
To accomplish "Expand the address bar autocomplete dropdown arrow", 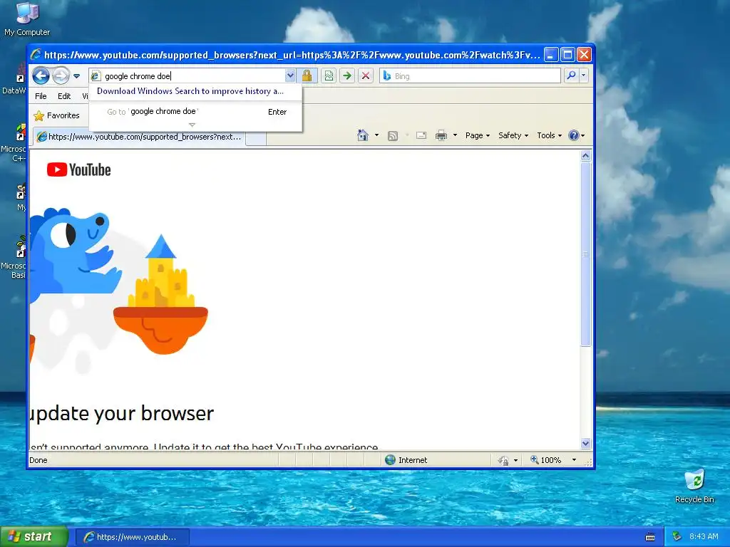I will pyautogui.click(x=290, y=75).
